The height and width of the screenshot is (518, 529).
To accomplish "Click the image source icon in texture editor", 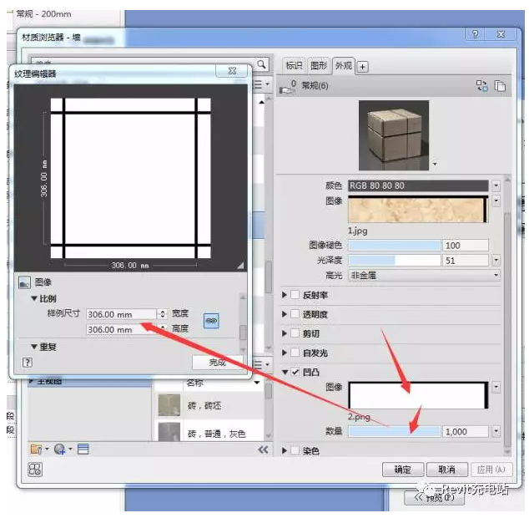I will 24,282.
